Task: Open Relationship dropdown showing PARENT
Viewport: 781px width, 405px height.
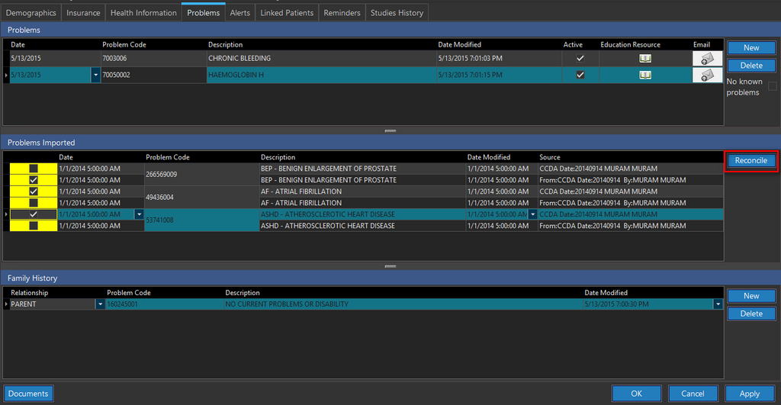Action: (100, 304)
